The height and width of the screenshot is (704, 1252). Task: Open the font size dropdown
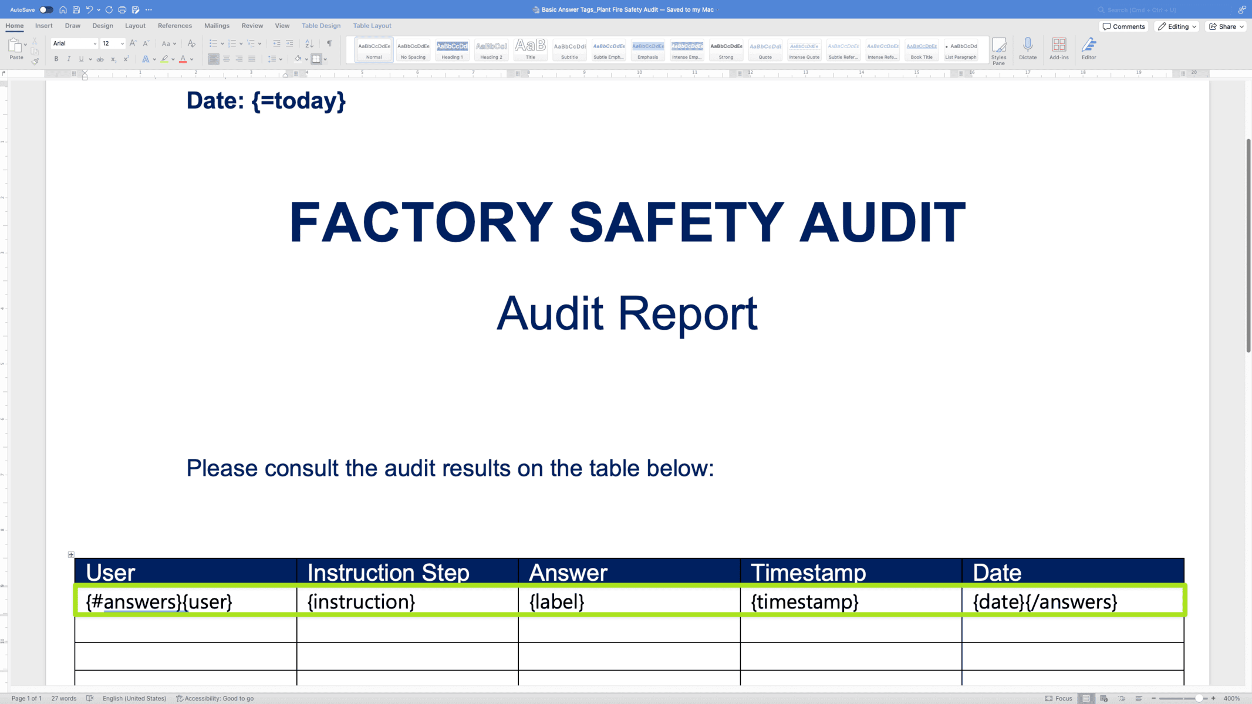point(122,43)
